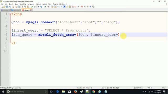
Task: Click the Paste toolbar icon
Action: (x=28, y=7)
